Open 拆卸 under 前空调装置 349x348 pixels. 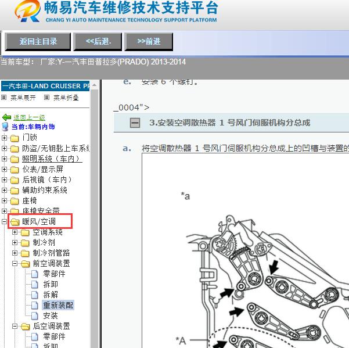coord(51,284)
